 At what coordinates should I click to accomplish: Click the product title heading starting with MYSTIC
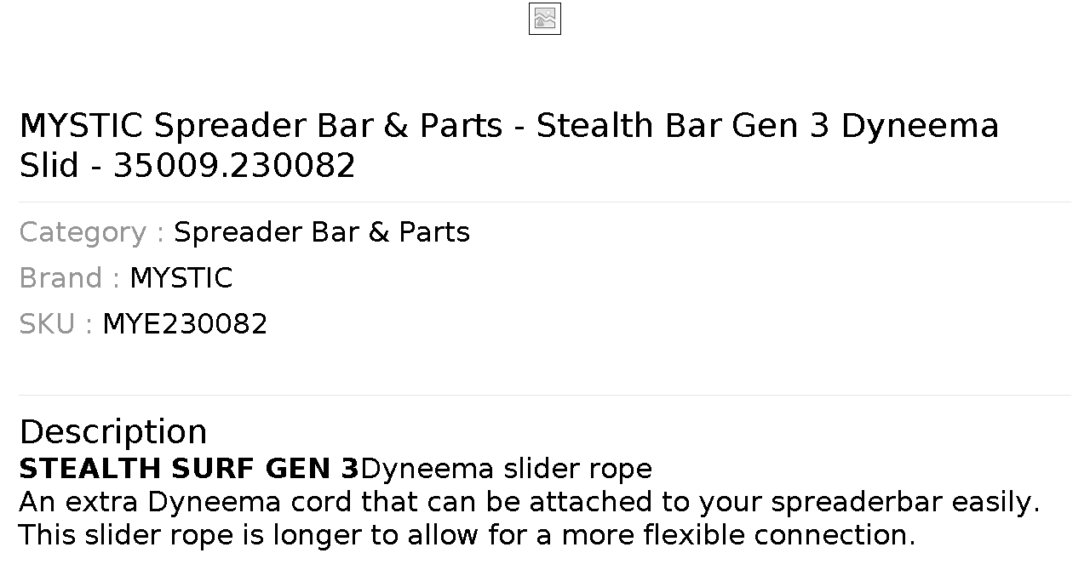click(x=509, y=145)
